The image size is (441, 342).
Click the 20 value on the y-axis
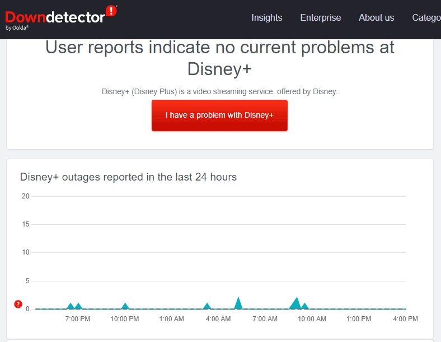tap(26, 196)
